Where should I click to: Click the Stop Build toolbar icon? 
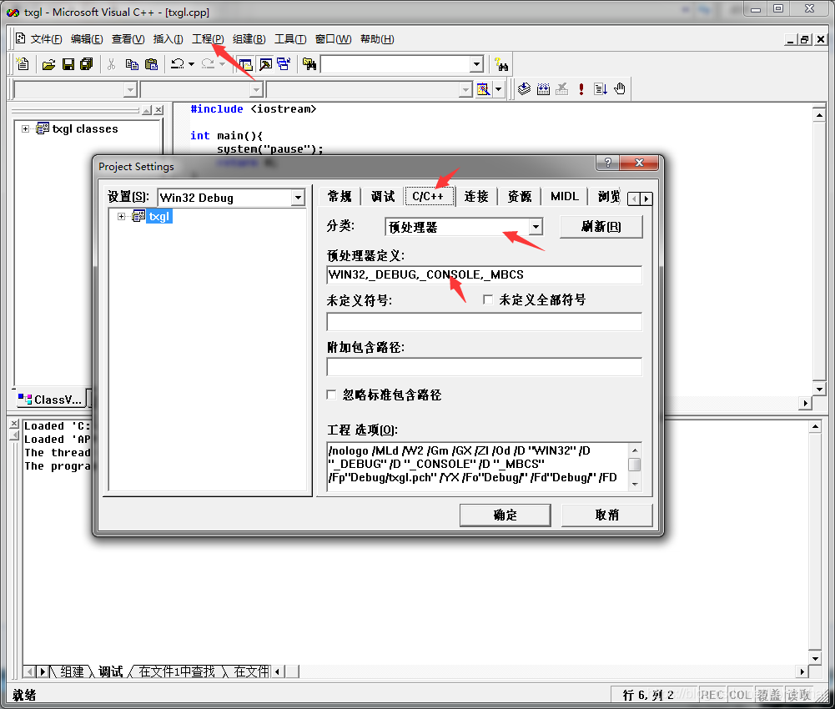coord(562,89)
